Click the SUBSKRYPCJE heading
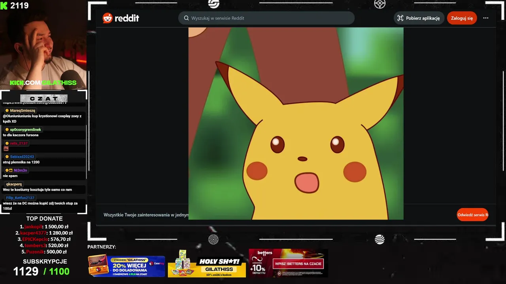Image resolution: width=506 pixels, height=284 pixels. coord(45,262)
